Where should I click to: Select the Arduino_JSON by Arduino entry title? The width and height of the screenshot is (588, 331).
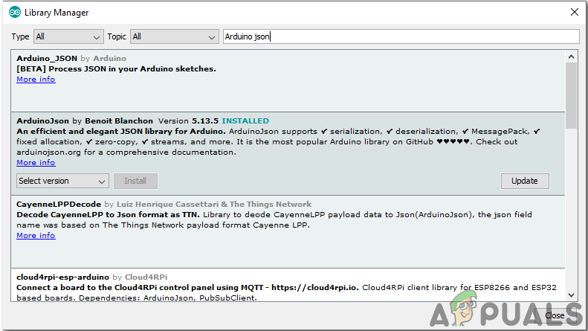[71, 58]
